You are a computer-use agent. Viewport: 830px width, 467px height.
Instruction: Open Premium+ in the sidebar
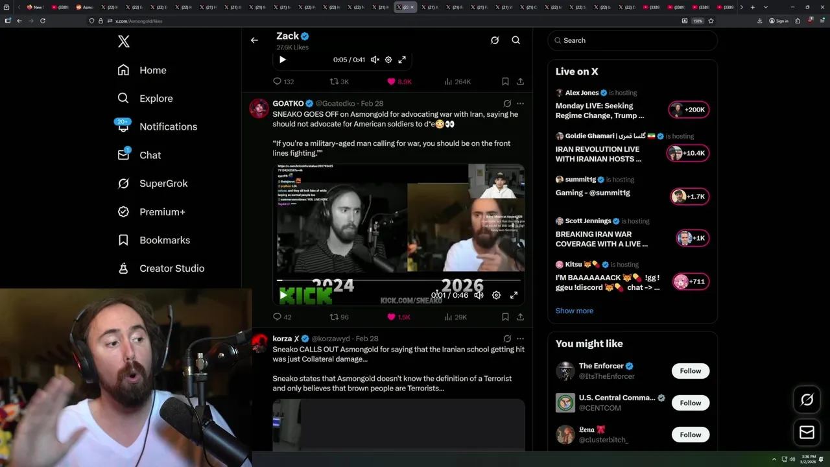coord(151,211)
